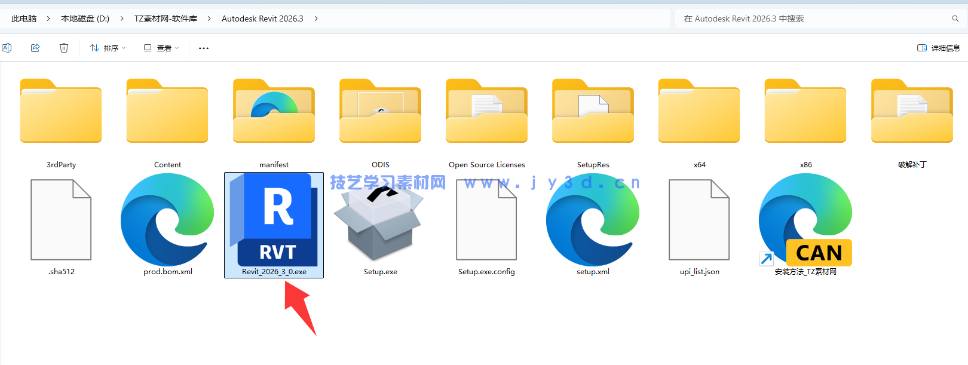Open the Content folder
The height and width of the screenshot is (365, 968).
tap(167, 111)
